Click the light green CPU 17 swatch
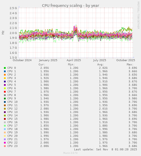This screenshot has height=156, width=141. pos(5,126)
